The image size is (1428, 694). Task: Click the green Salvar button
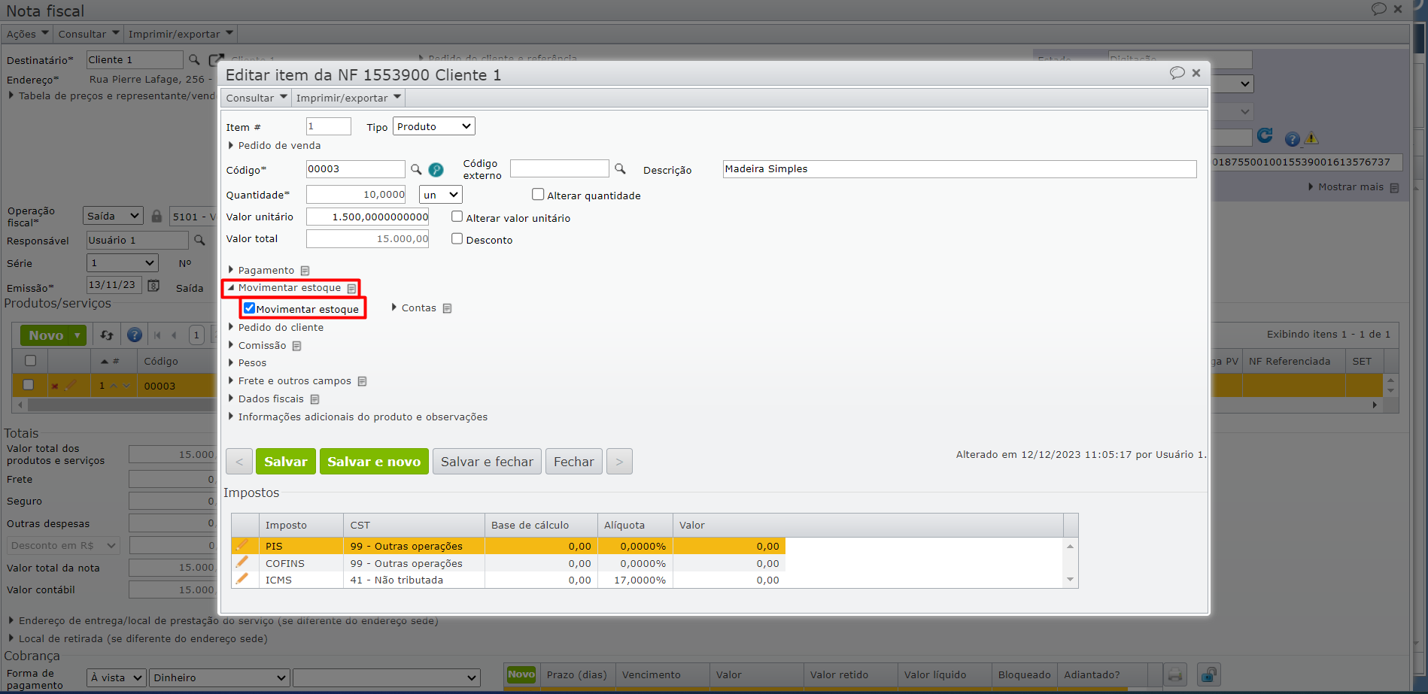[x=286, y=462]
